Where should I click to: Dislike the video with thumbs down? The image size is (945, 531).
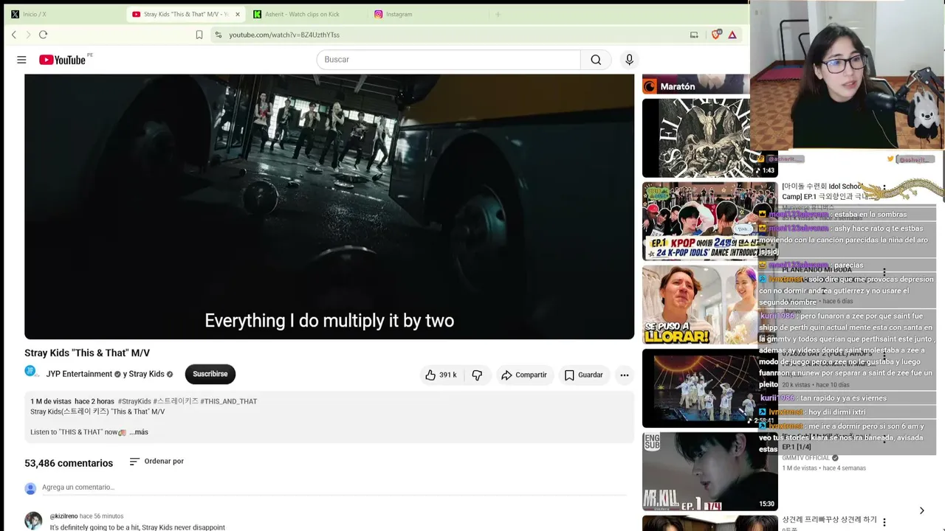(x=477, y=375)
